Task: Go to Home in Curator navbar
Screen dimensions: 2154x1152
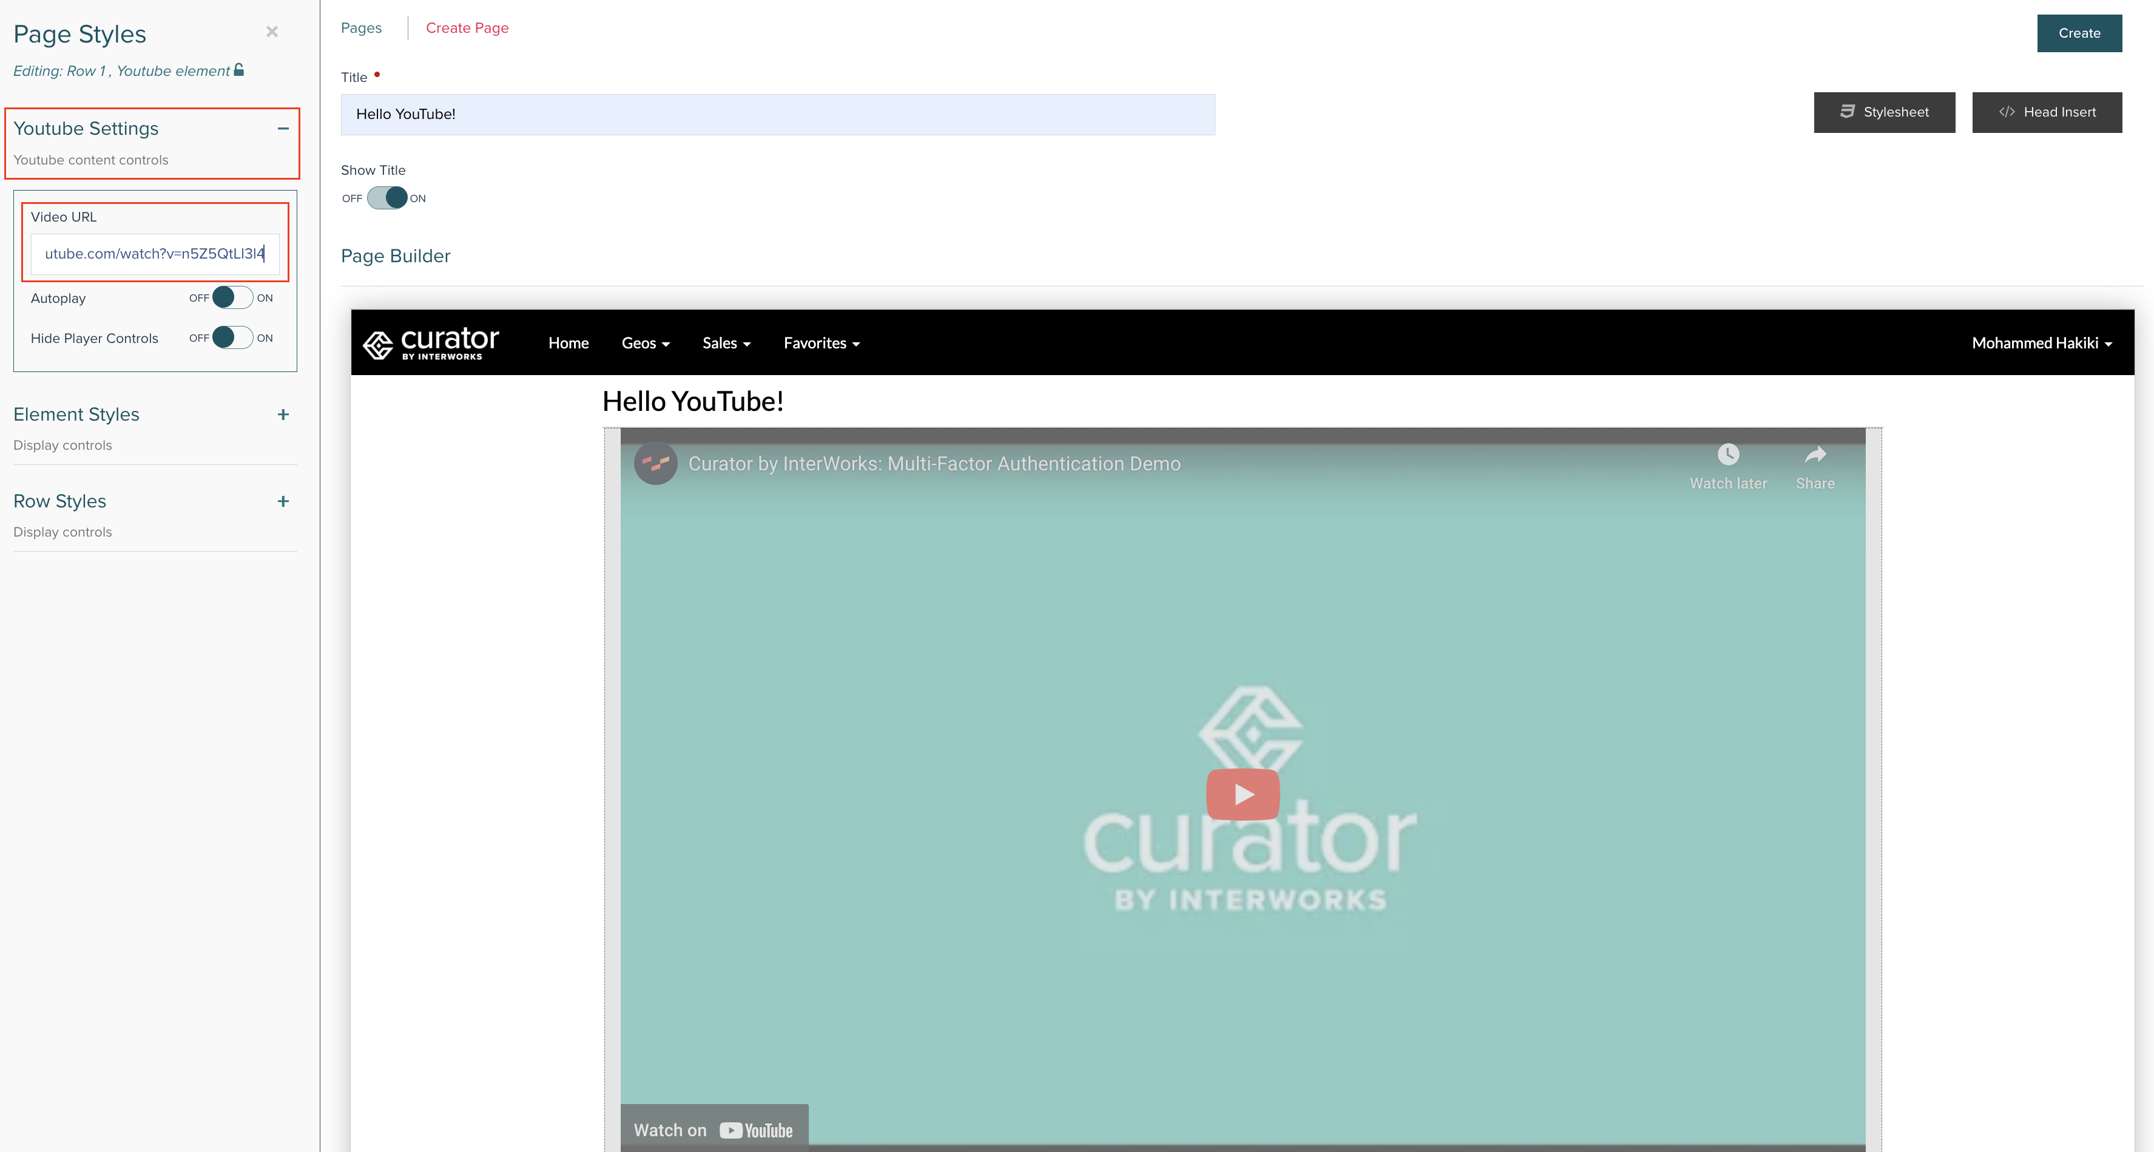Action: coord(569,343)
